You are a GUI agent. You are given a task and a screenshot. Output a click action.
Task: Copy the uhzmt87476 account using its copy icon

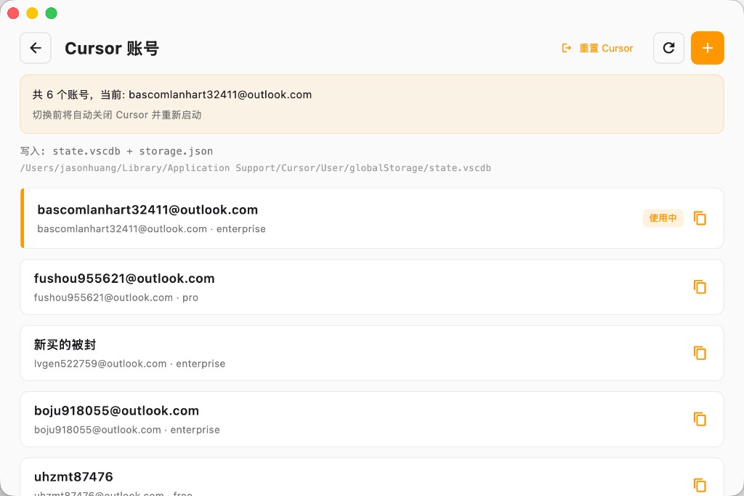700,485
